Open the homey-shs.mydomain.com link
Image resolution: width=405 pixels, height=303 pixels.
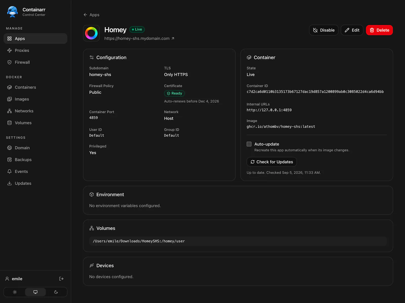[139, 38]
